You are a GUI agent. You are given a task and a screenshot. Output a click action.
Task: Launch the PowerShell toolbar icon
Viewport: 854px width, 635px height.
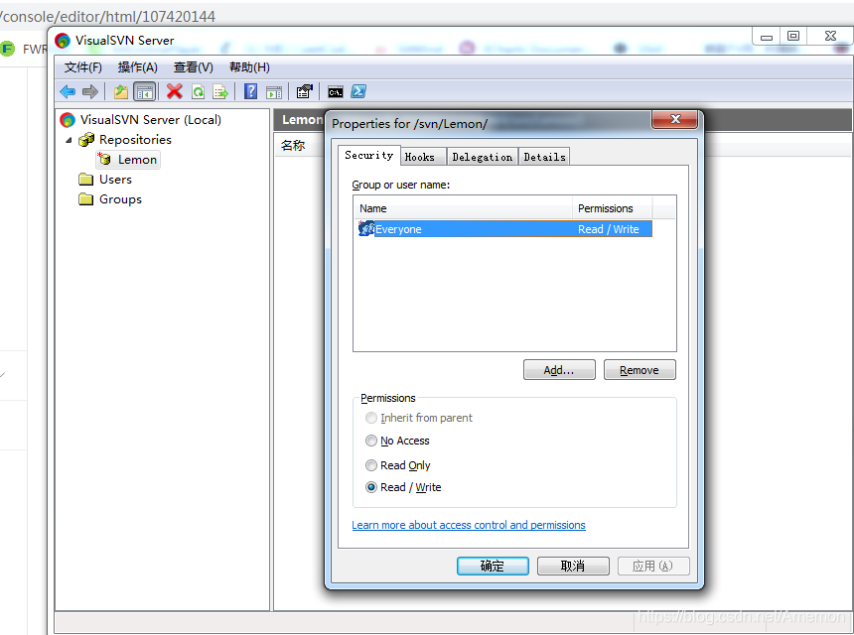tap(358, 91)
